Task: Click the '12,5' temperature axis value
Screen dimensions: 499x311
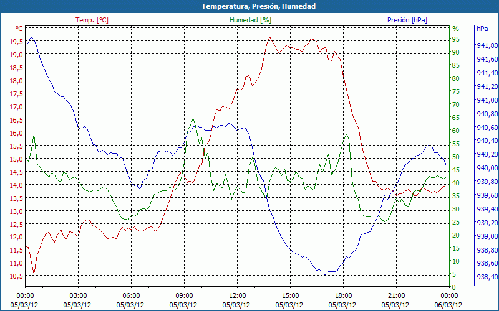Action: tap(17, 225)
